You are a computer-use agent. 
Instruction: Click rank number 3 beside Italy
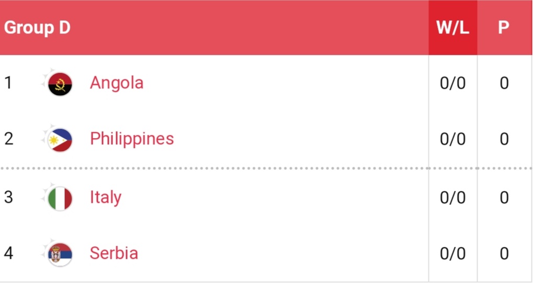tap(8, 198)
